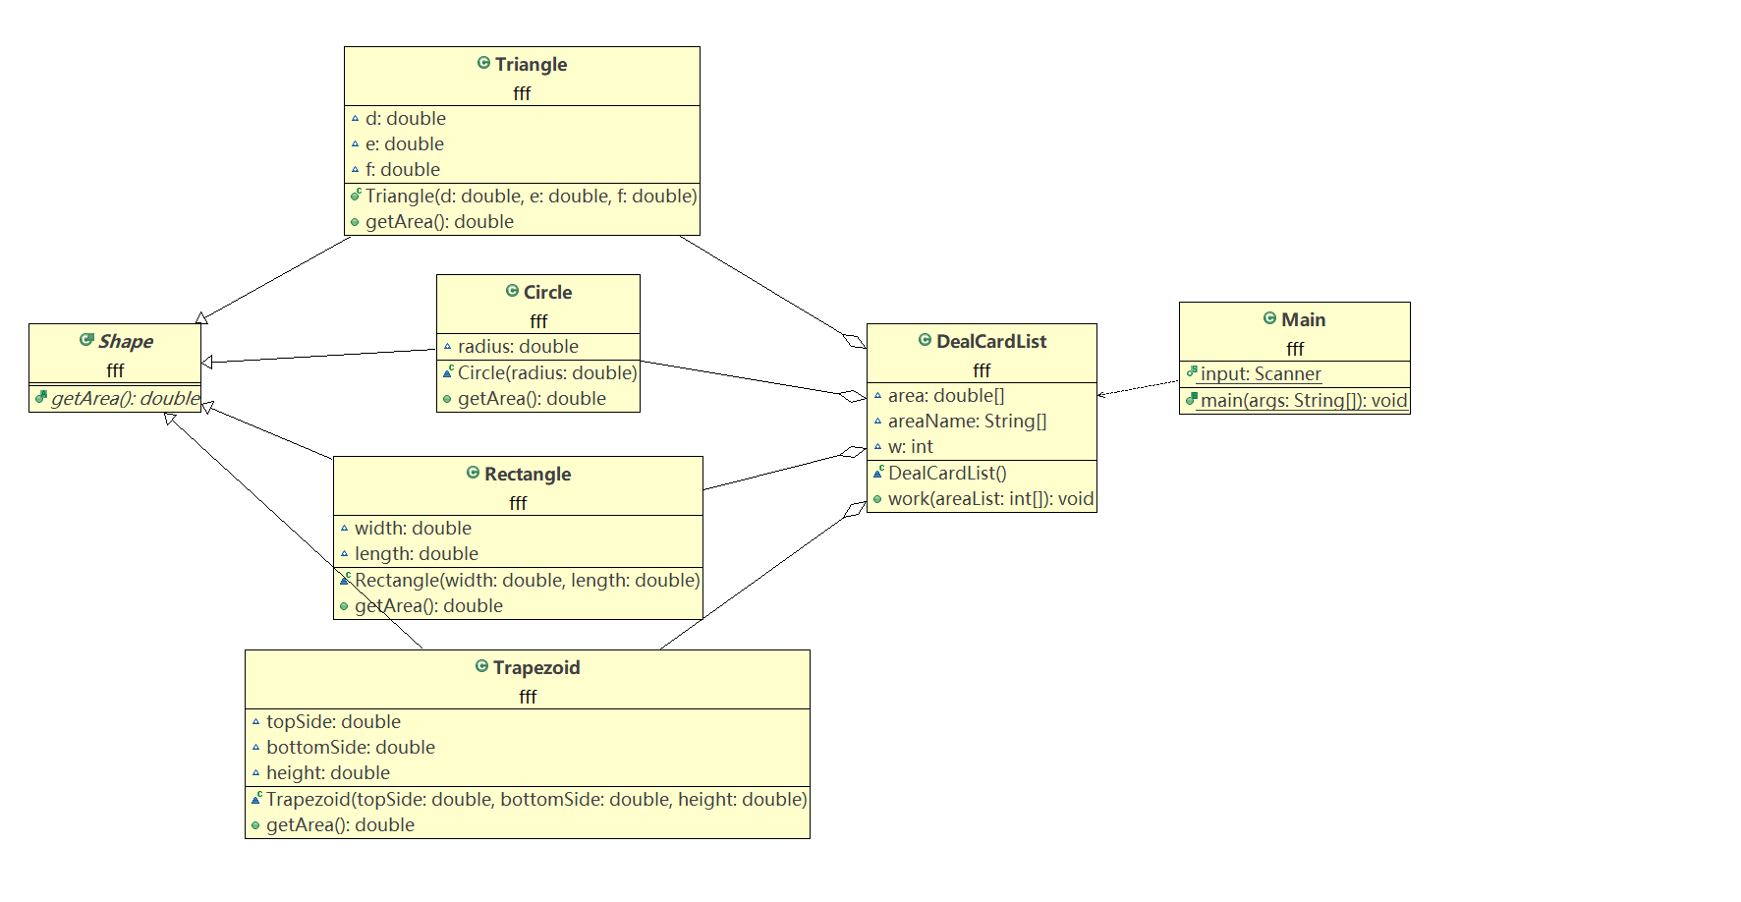Click the class icon beside DealCardList
The image size is (1741, 902).
925,340
